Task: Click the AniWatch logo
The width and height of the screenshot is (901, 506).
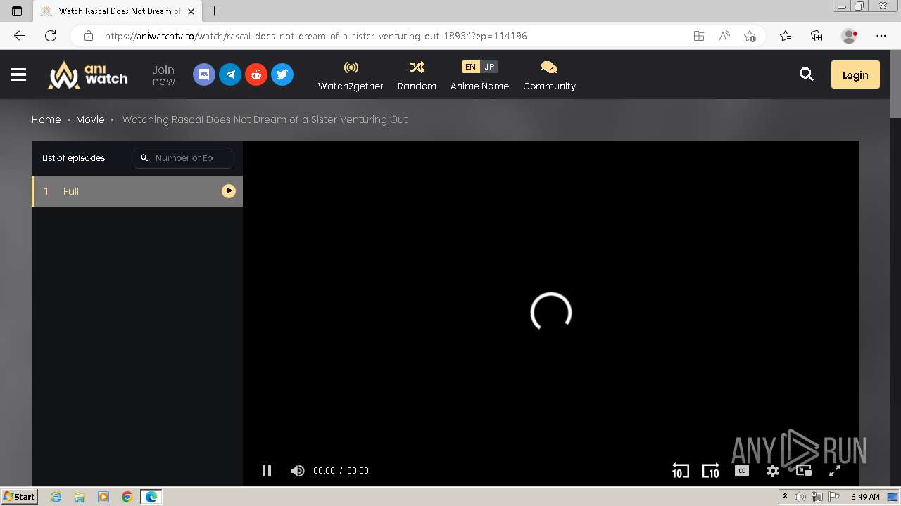Action: pyautogui.click(x=88, y=74)
